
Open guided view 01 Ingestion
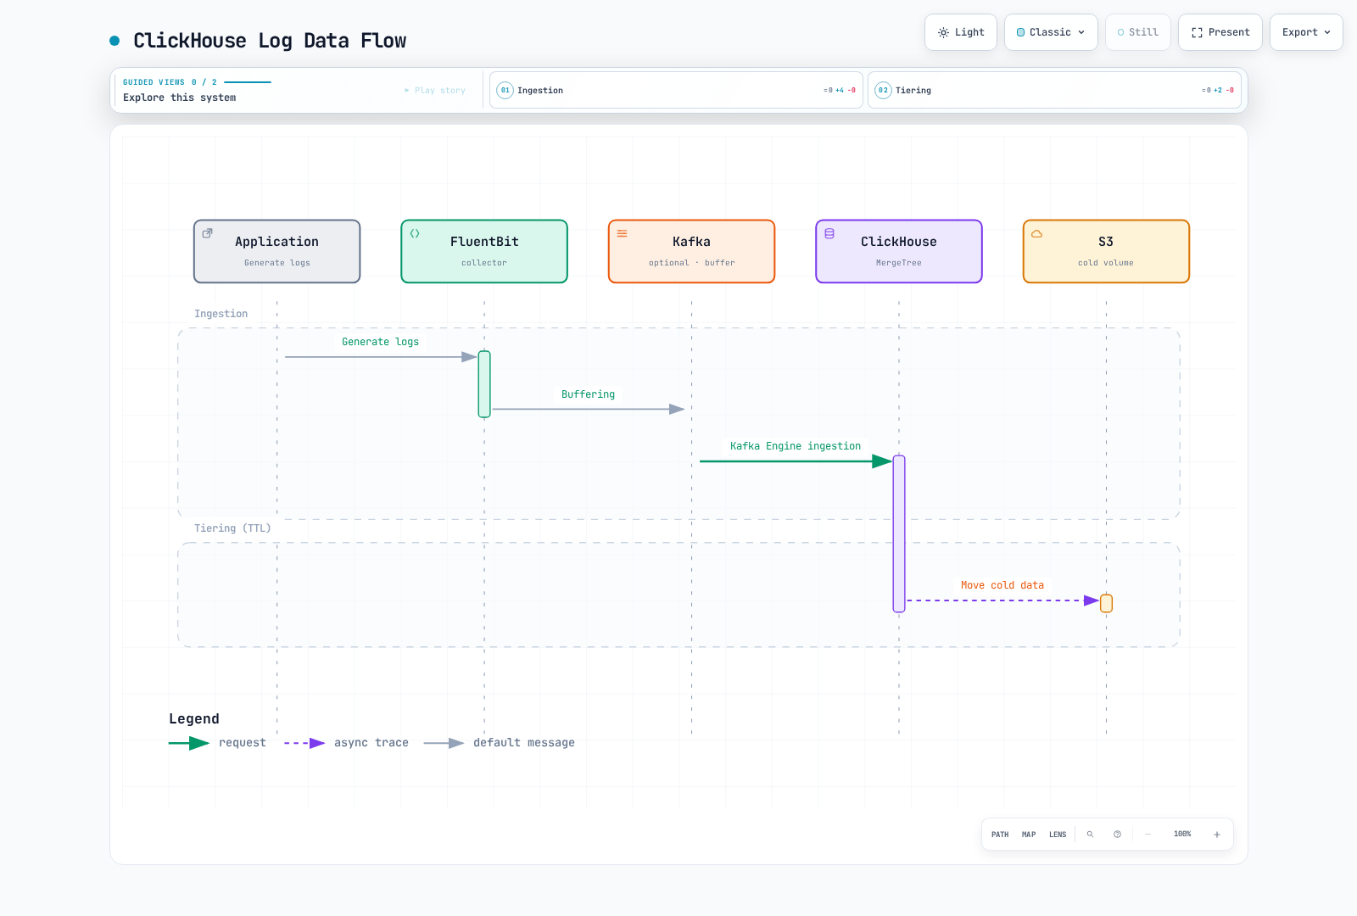coord(676,90)
